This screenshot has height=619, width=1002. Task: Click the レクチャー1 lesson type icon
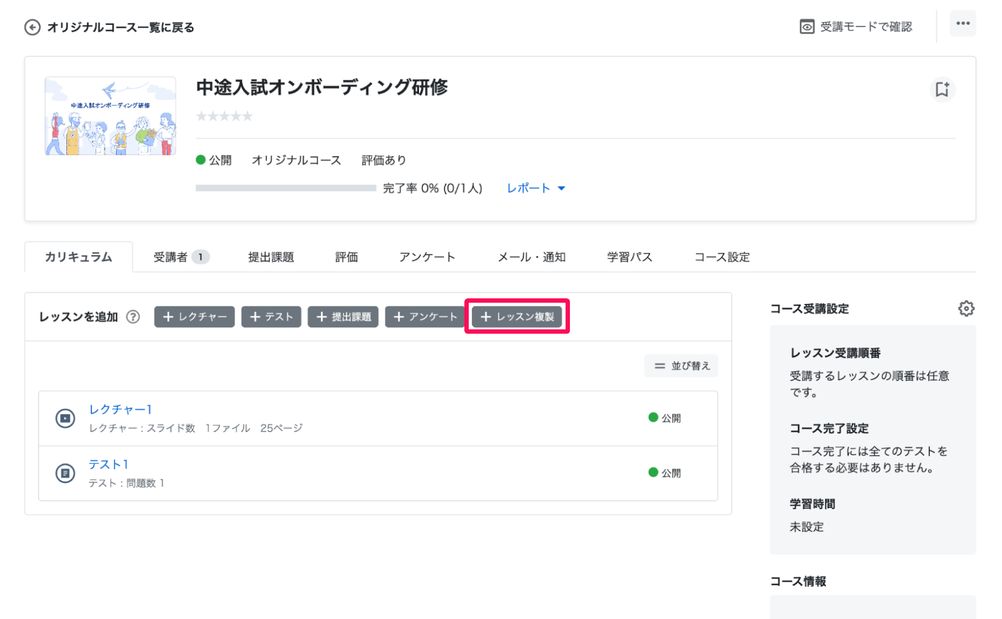[x=65, y=419]
